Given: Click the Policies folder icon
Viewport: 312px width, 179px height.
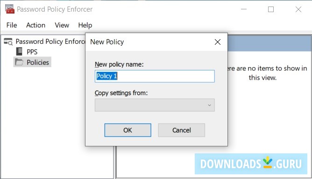Looking at the screenshot, I should coord(19,62).
